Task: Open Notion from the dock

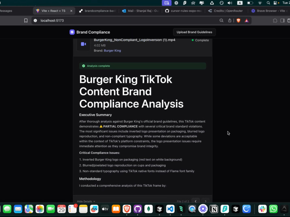Action: coord(214,209)
